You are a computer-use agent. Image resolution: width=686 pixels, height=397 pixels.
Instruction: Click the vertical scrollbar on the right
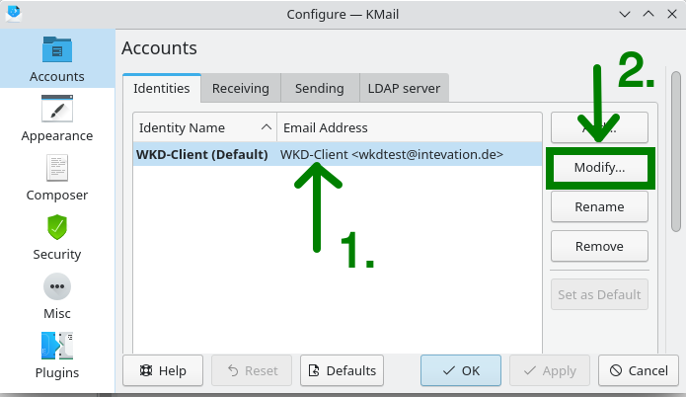676,151
